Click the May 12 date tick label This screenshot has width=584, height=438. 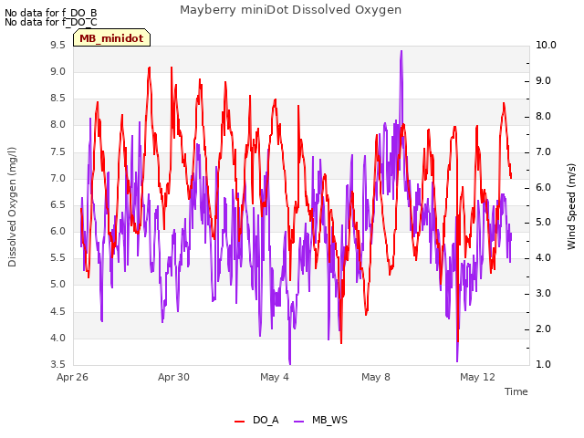(x=477, y=377)
